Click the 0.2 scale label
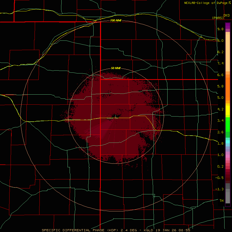The width and height of the screenshot is (232, 232). click(x=220, y=167)
